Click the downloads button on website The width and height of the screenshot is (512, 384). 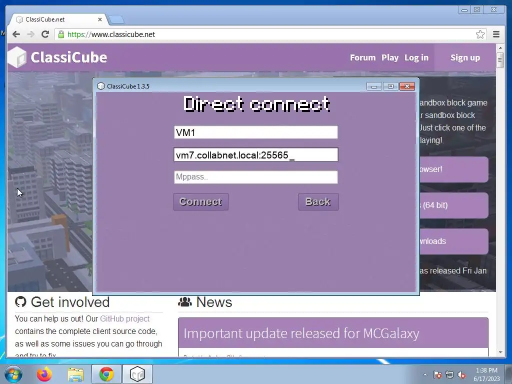click(x=454, y=241)
